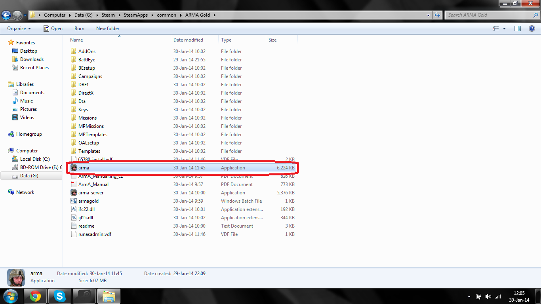Open the Organize dropdown menu
The height and width of the screenshot is (304, 541).
click(19, 28)
